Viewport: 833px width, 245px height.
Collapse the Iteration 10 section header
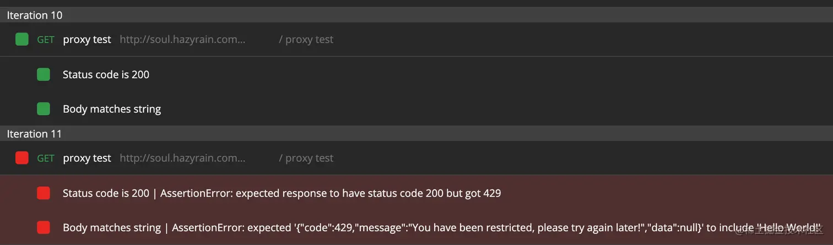point(35,15)
